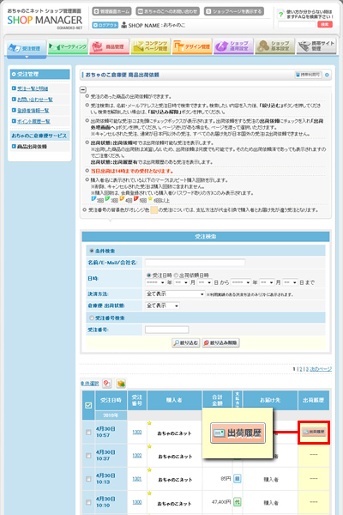Click the shipping box icon above order table

point(121,383)
